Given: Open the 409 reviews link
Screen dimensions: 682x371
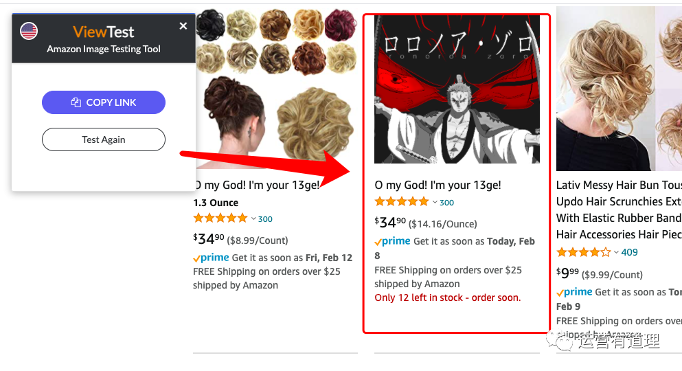Looking at the screenshot, I should [629, 252].
